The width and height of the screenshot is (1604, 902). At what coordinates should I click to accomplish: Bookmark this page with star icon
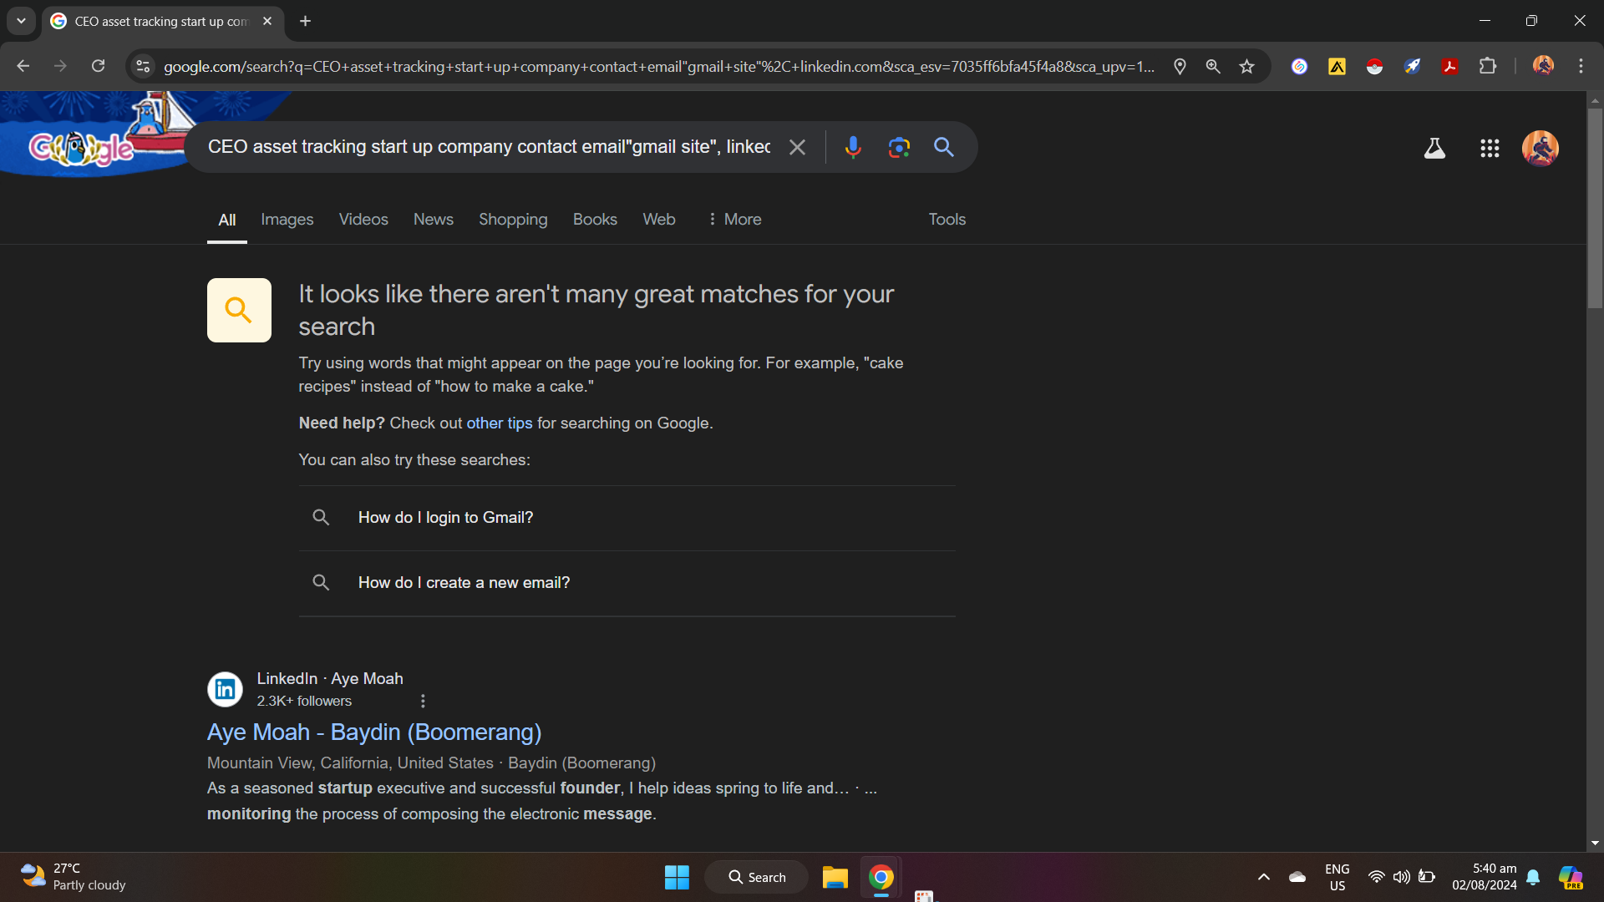point(1246,67)
